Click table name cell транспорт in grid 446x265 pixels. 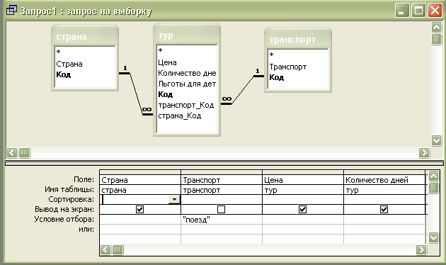(222, 190)
